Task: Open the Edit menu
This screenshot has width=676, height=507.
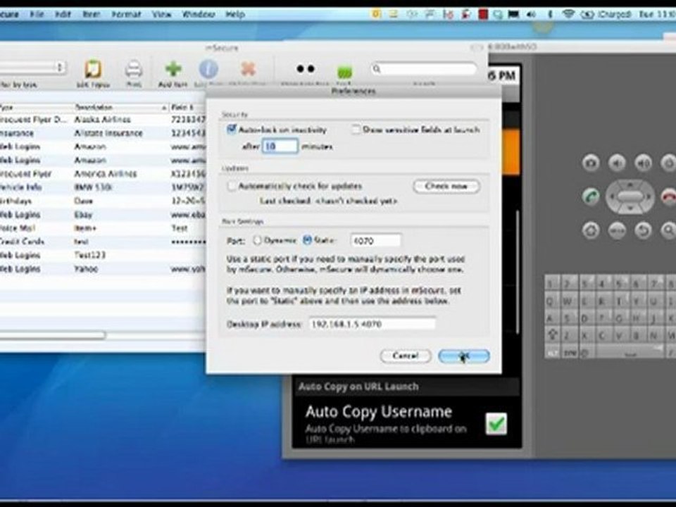Action: [63, 14]
